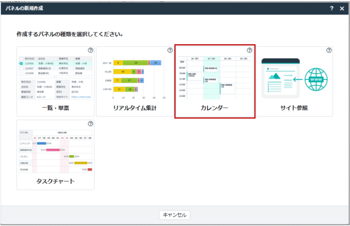Click the checked checkbox beside row 123456
Viewport: 350px width, 226px height.
click(22, 64)
